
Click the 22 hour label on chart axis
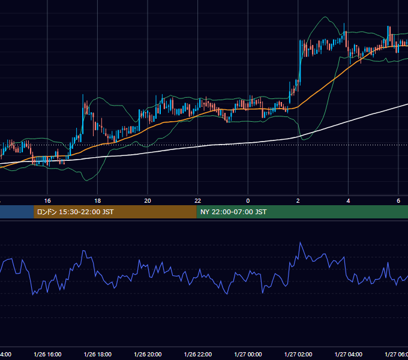click(x=198, y=201)
